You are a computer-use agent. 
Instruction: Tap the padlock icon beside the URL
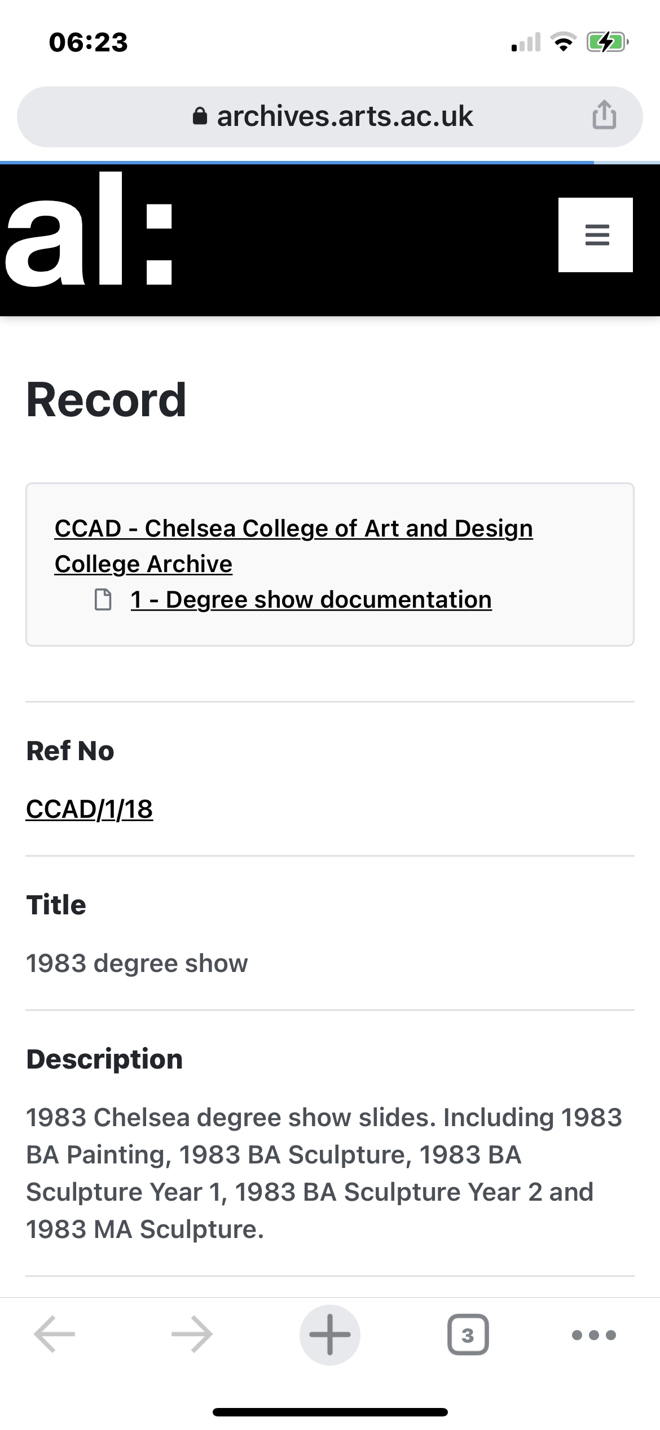pyautogui.click(x=200, y=116)
